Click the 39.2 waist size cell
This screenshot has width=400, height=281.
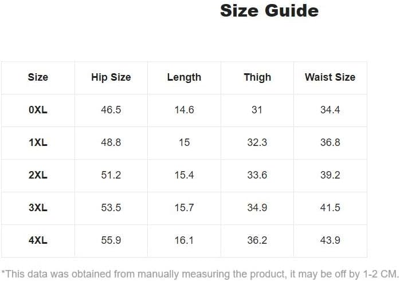coord(330,175)
